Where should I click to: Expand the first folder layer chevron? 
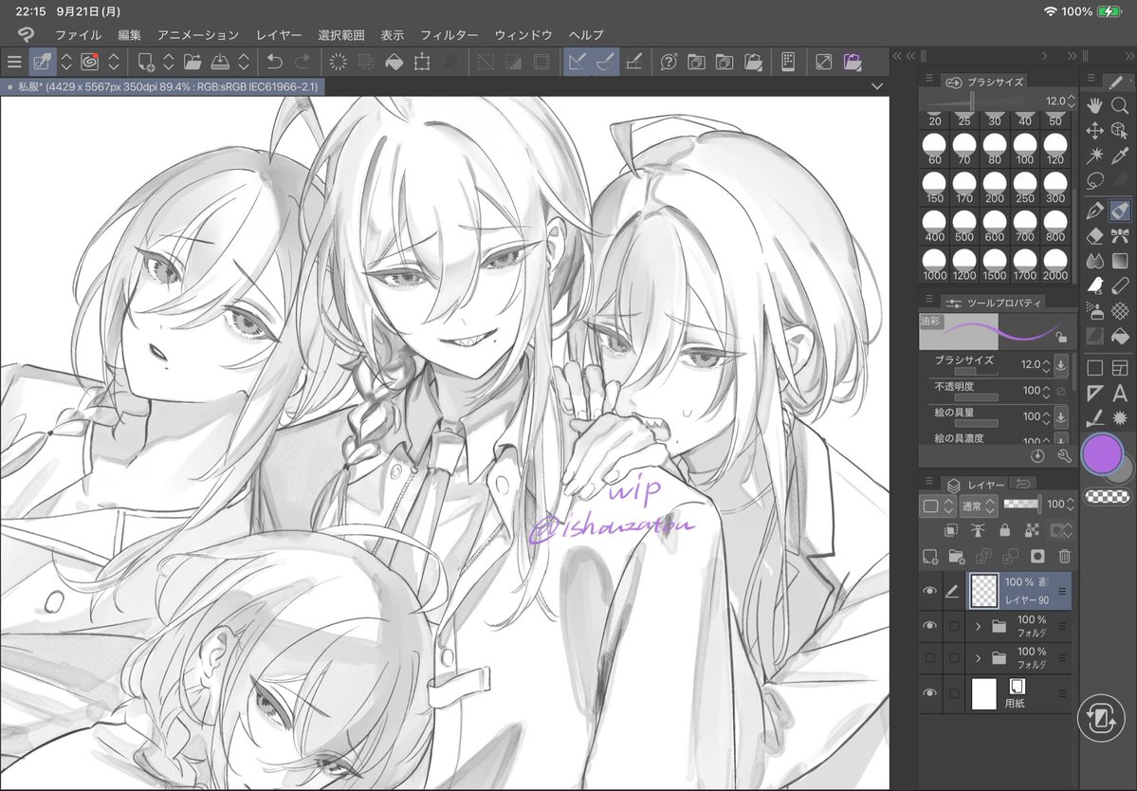pos(979,626)
